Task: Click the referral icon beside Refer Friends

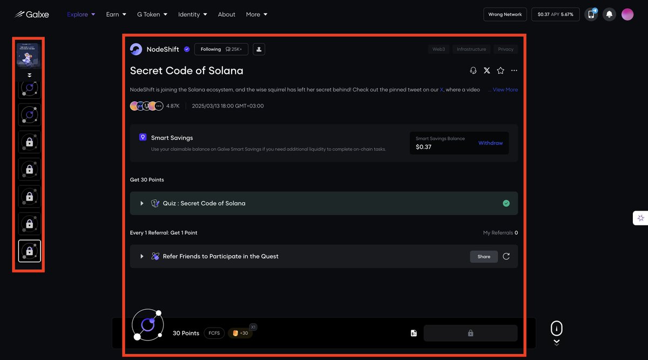Action: 155,256
